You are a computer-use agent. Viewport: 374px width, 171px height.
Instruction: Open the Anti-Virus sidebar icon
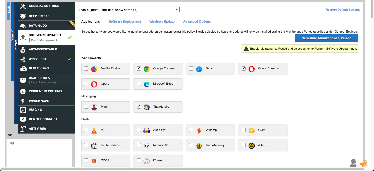(23, 129)
